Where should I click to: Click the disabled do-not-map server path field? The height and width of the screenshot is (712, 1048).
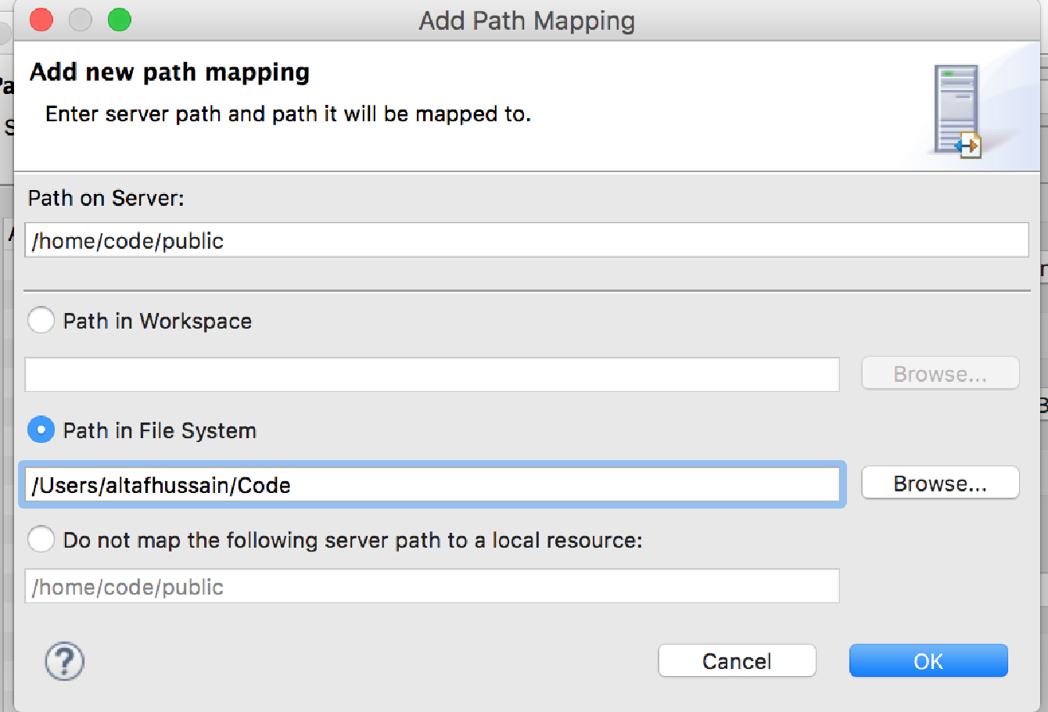click(432, 586)
